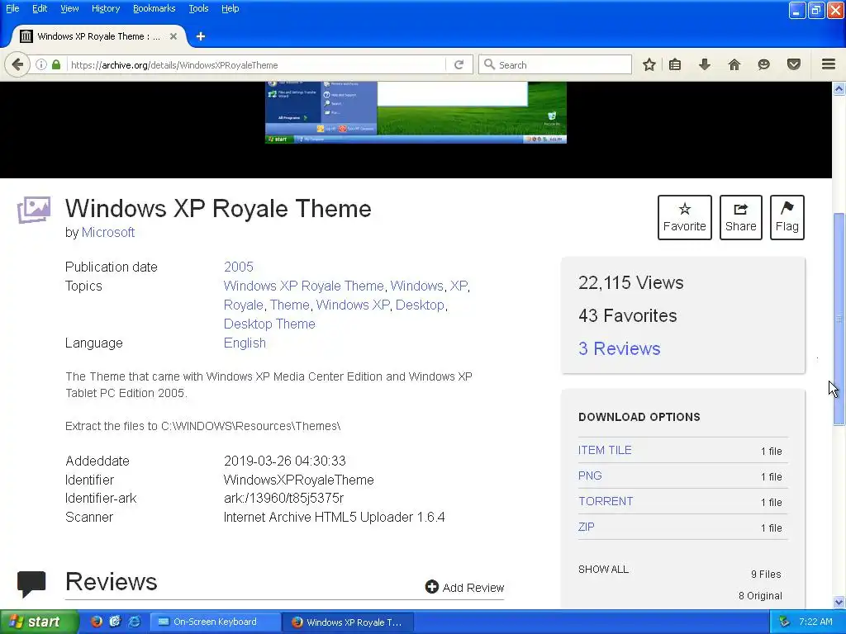The width and height of the screenshot is (846, 634).
Task: Click the scrollbar down arrow
Action: 839,602
